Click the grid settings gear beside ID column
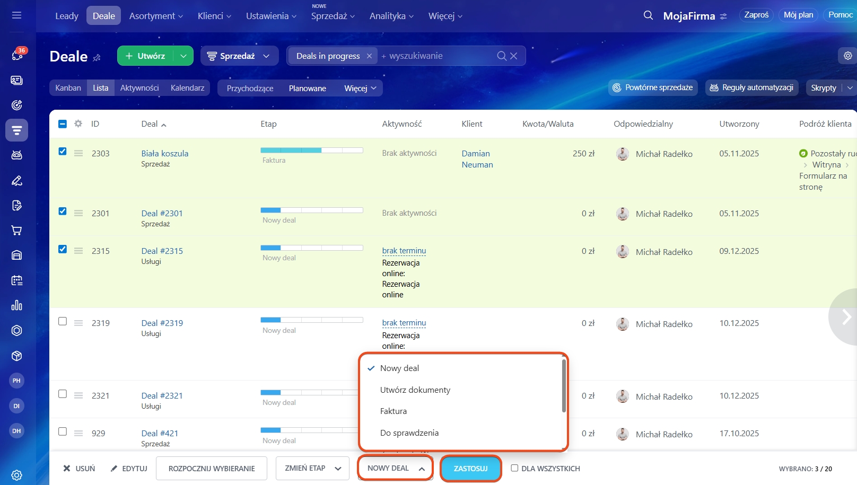Image resolution: width=857 pixels, height=485 pixels. (78, 124)
